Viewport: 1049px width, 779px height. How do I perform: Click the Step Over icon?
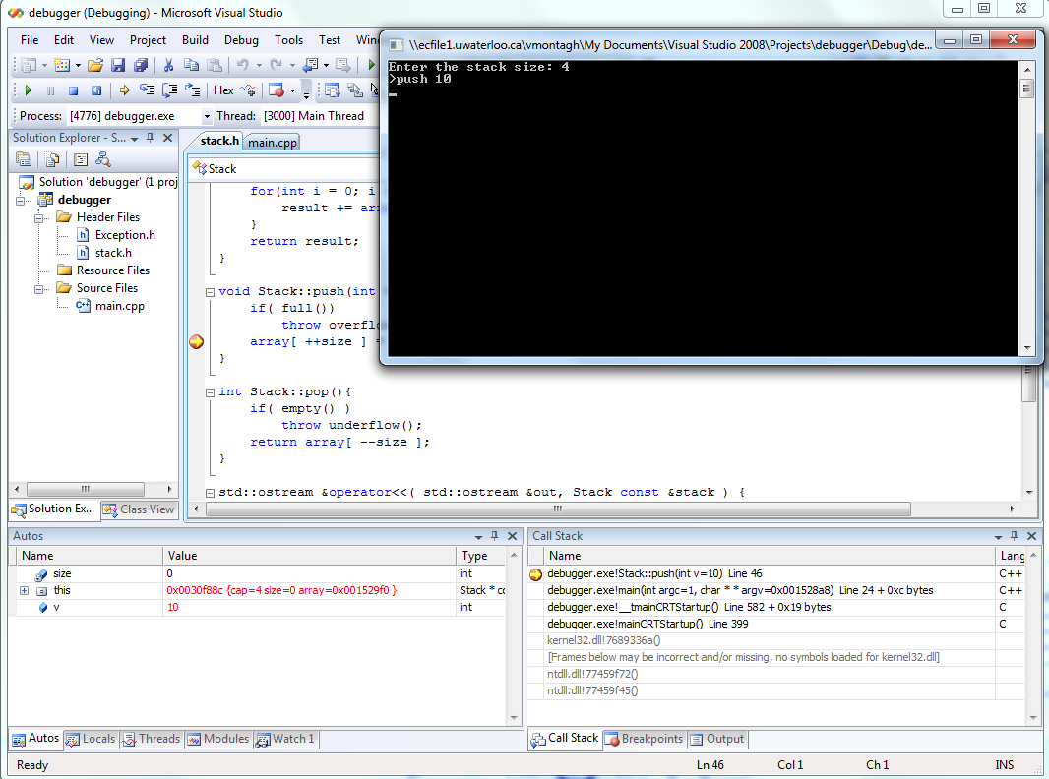tap(169, 90)
